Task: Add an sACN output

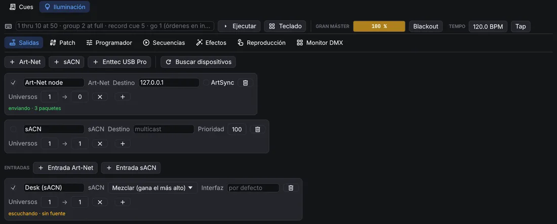Action: pos(66,62)
